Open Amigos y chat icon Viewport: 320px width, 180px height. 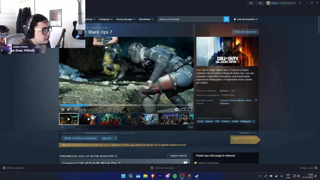coord(316,168)
